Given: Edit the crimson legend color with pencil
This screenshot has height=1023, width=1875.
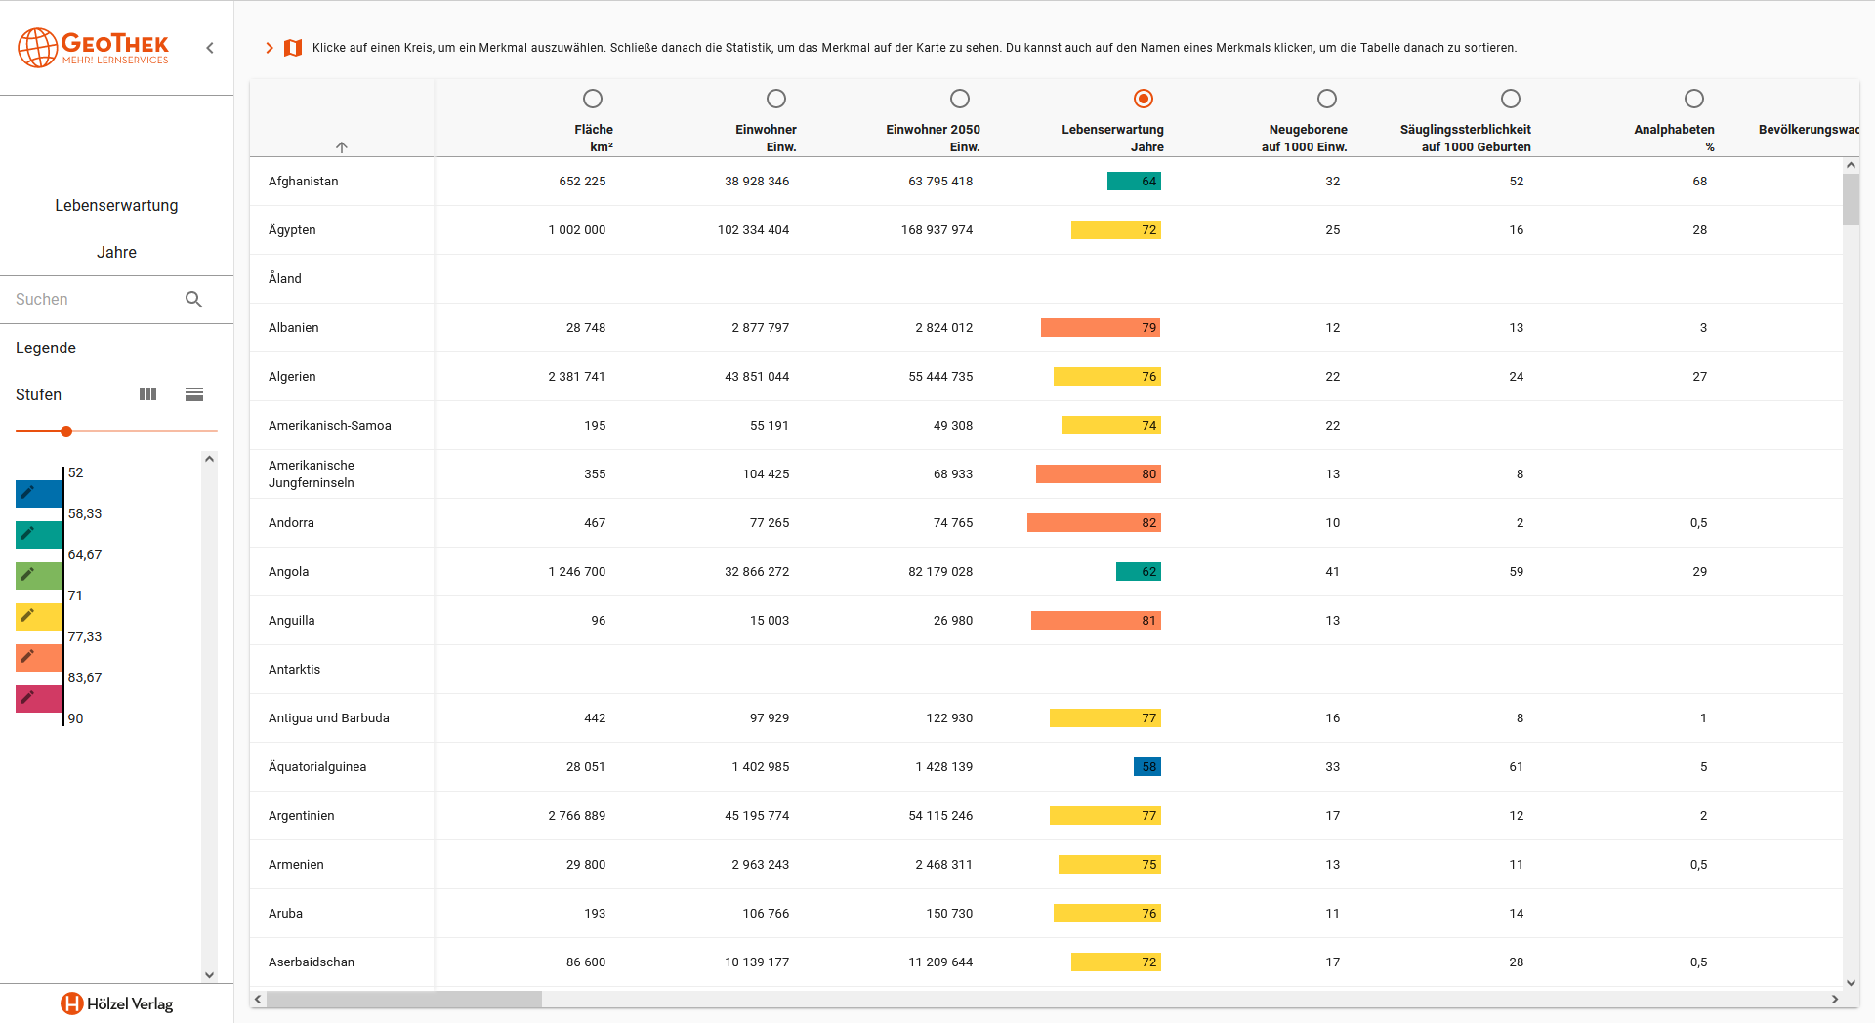Looking at the screenshot, I should pyautogui.click(x=39, y=699).
